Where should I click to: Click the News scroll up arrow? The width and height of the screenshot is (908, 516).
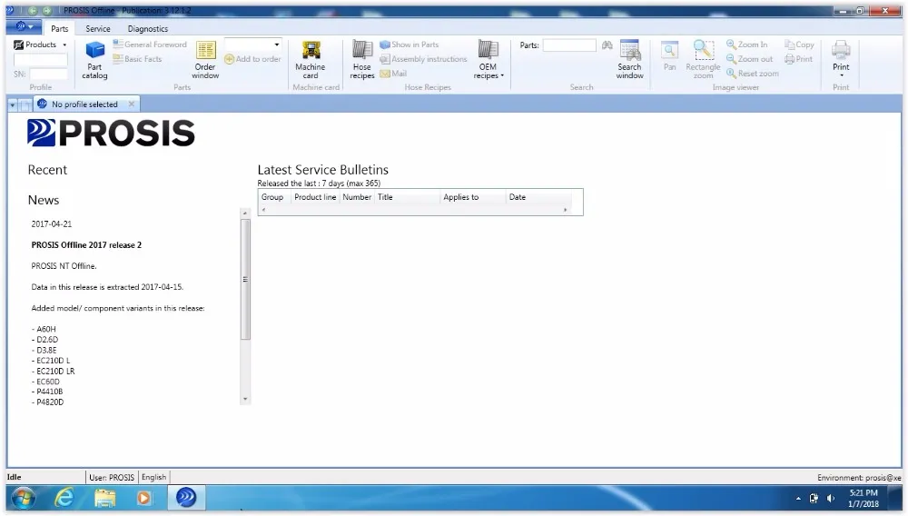245,213
